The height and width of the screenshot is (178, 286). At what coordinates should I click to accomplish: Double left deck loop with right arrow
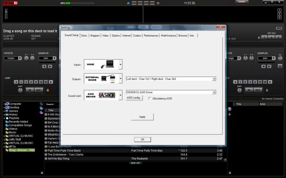click(51, 82)
